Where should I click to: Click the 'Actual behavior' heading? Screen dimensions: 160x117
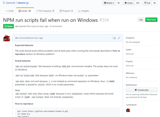(x=23, y=61)
